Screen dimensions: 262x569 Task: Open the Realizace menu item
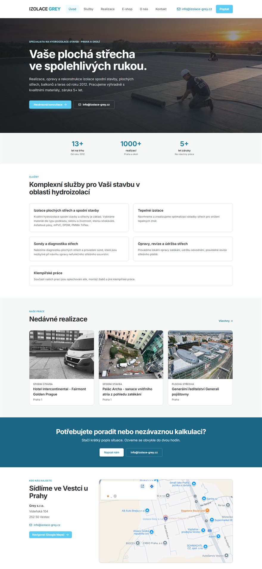point(107,9)
